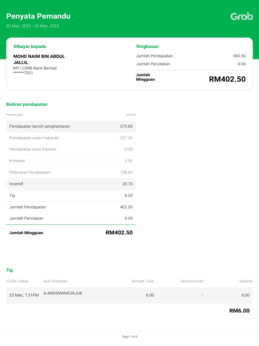Click the RM6.00 tip total
Screen dimensions: 259x346
click(x=239, y=311)
